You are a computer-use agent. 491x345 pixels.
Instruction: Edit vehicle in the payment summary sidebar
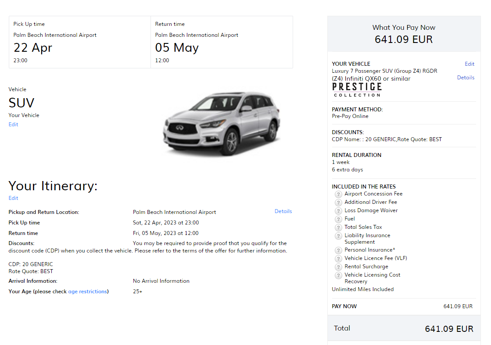point(469,64)
